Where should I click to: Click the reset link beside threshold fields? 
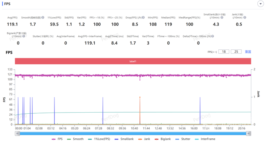click(x=248, y=52)
